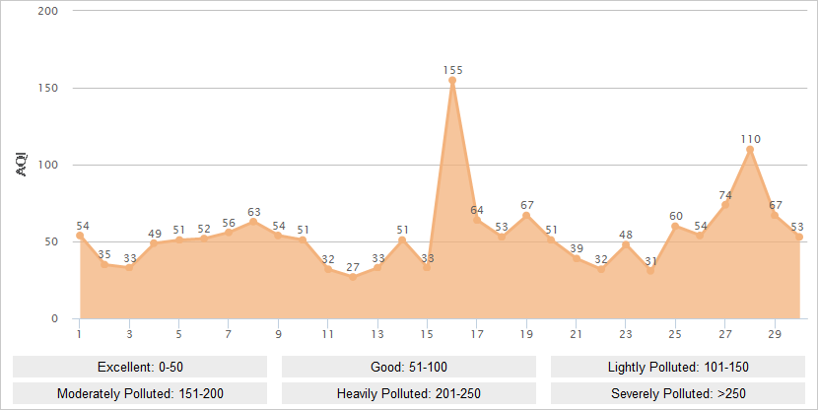Select the data point labeled 63
The image size is (818, 410).
point(253,222)
